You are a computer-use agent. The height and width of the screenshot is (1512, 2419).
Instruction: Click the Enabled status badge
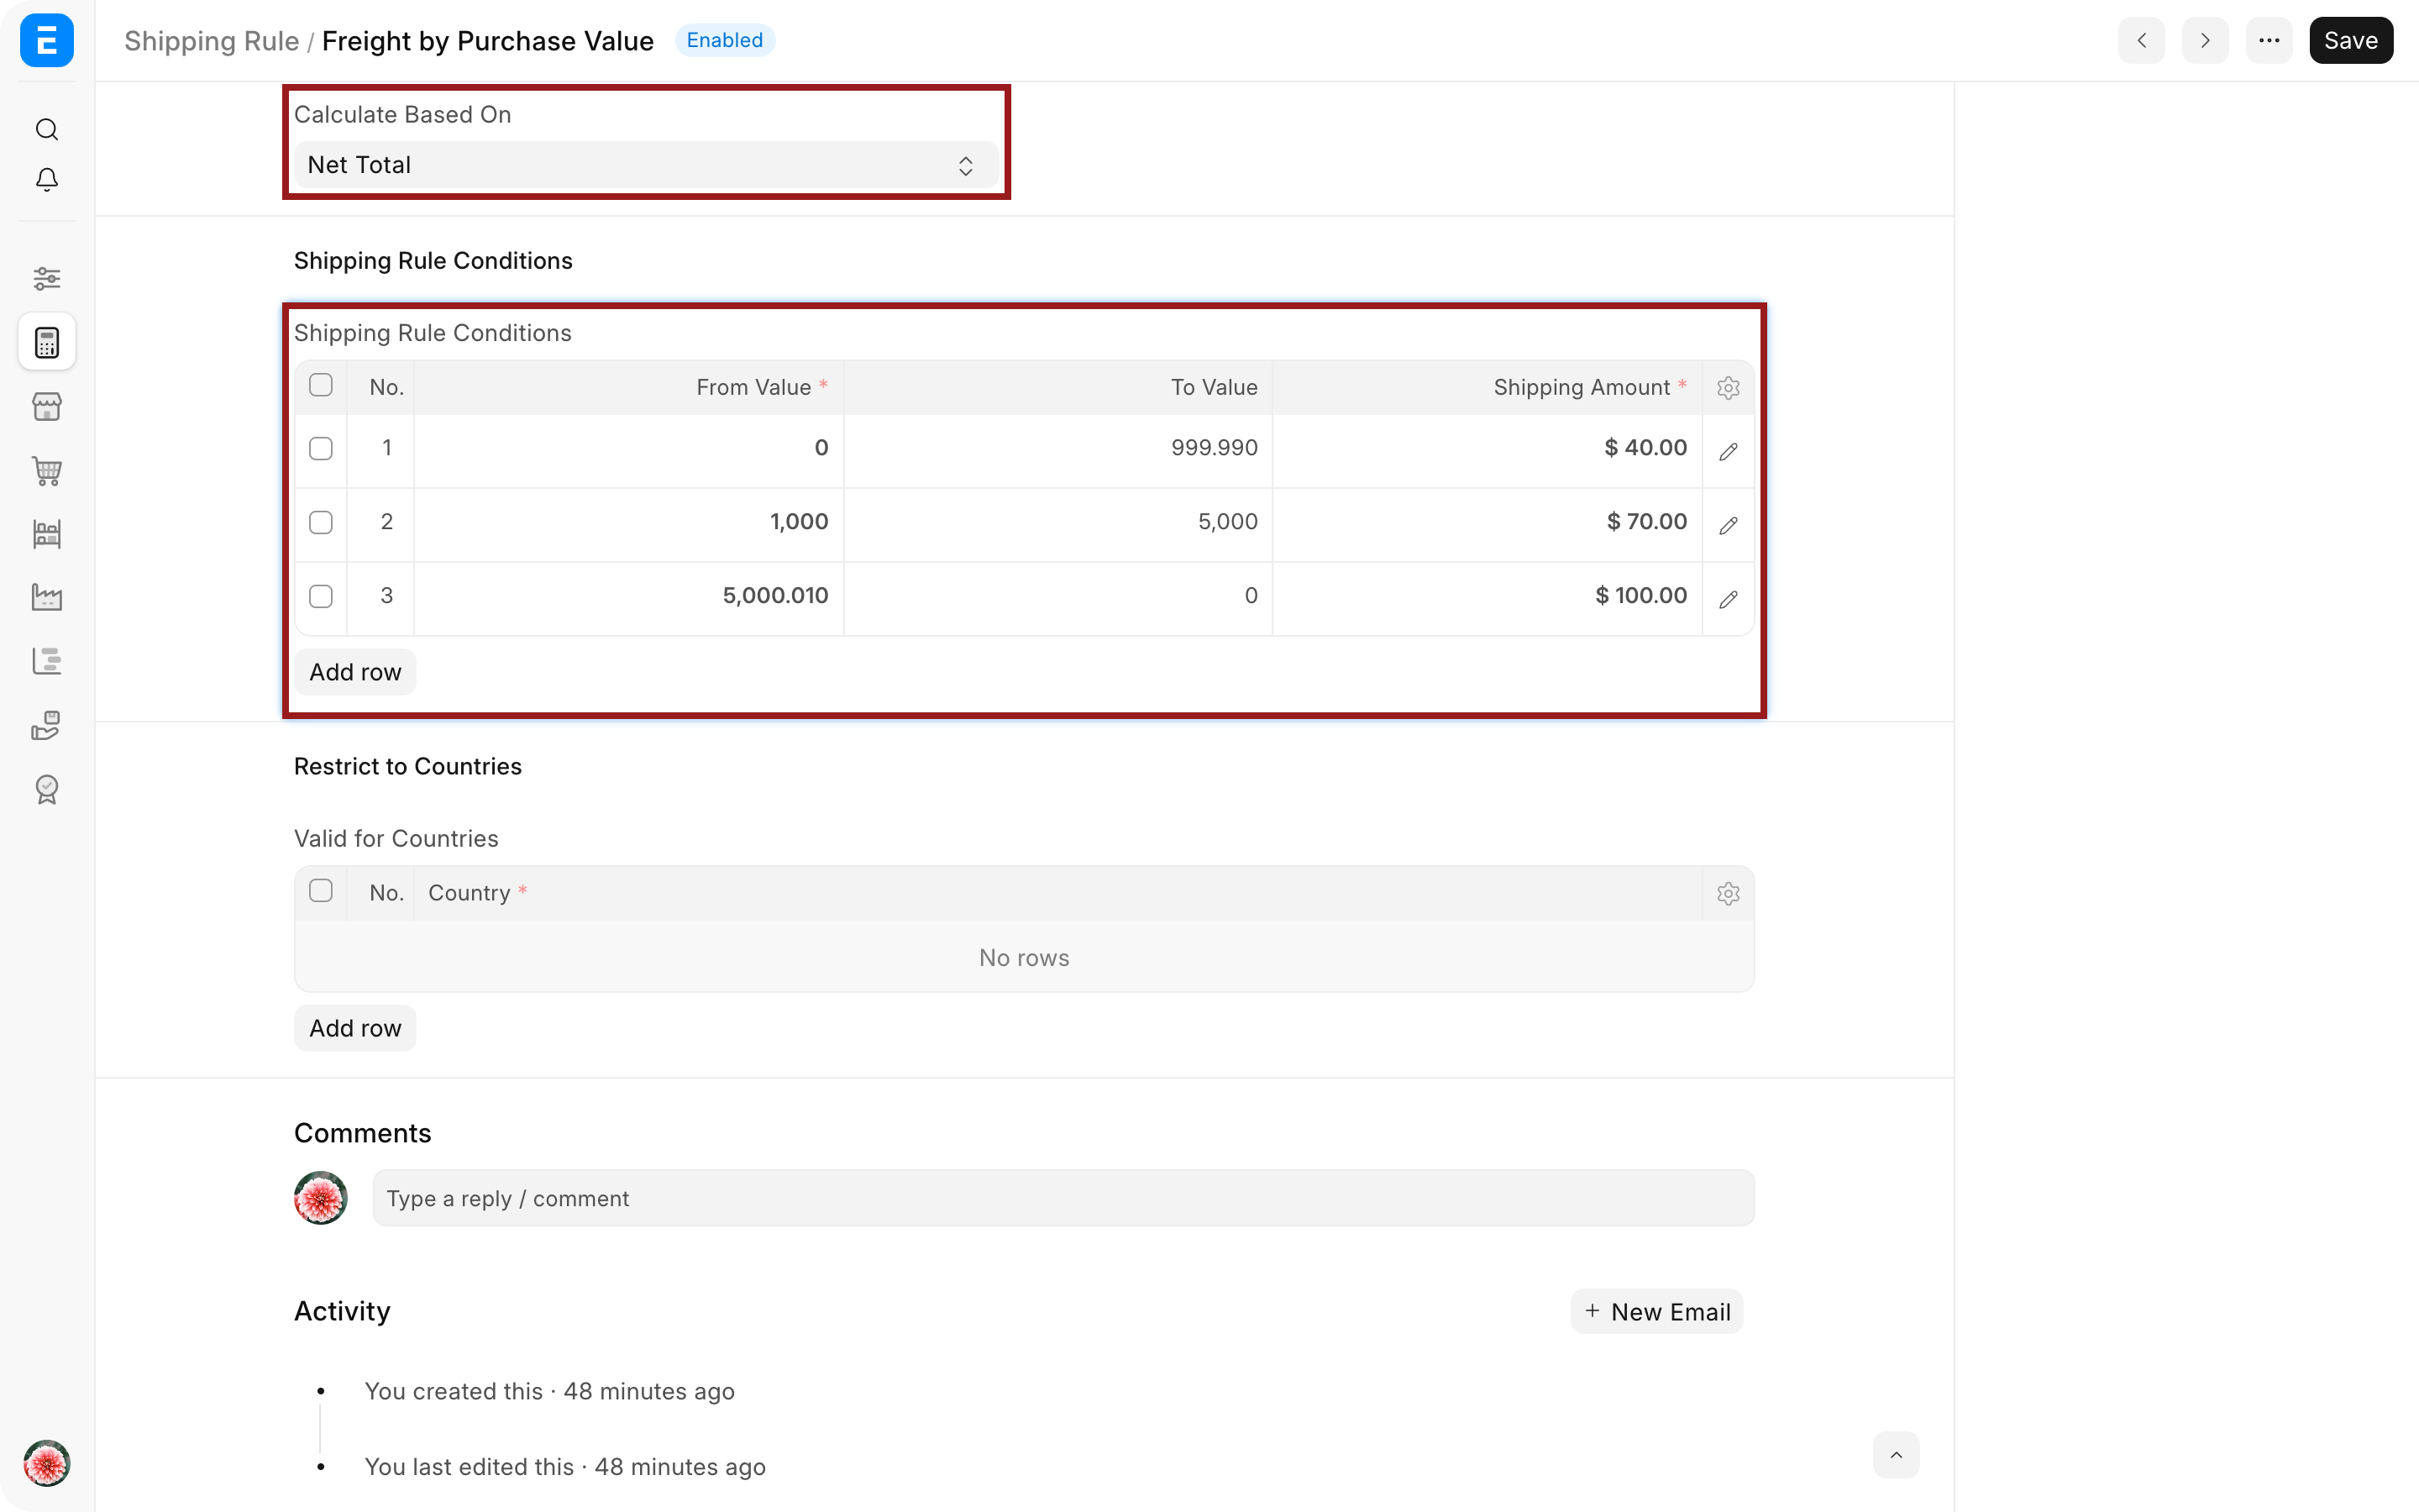[x=725, y=40]
